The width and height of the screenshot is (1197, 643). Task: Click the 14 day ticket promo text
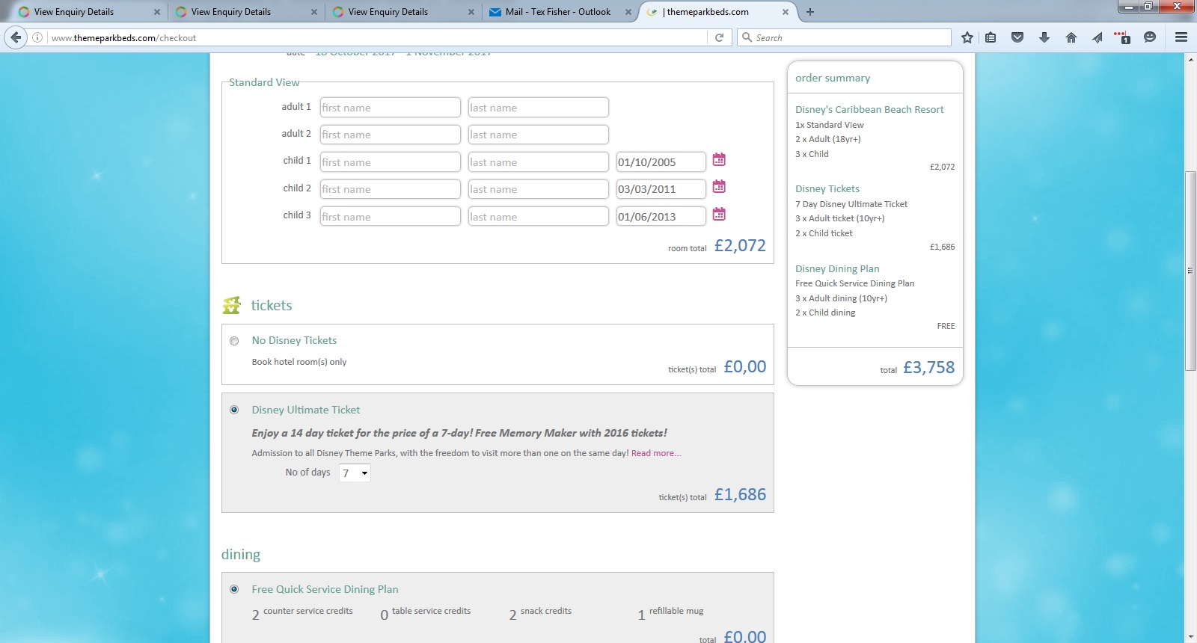pyautogui.click(x=459, y=433)
